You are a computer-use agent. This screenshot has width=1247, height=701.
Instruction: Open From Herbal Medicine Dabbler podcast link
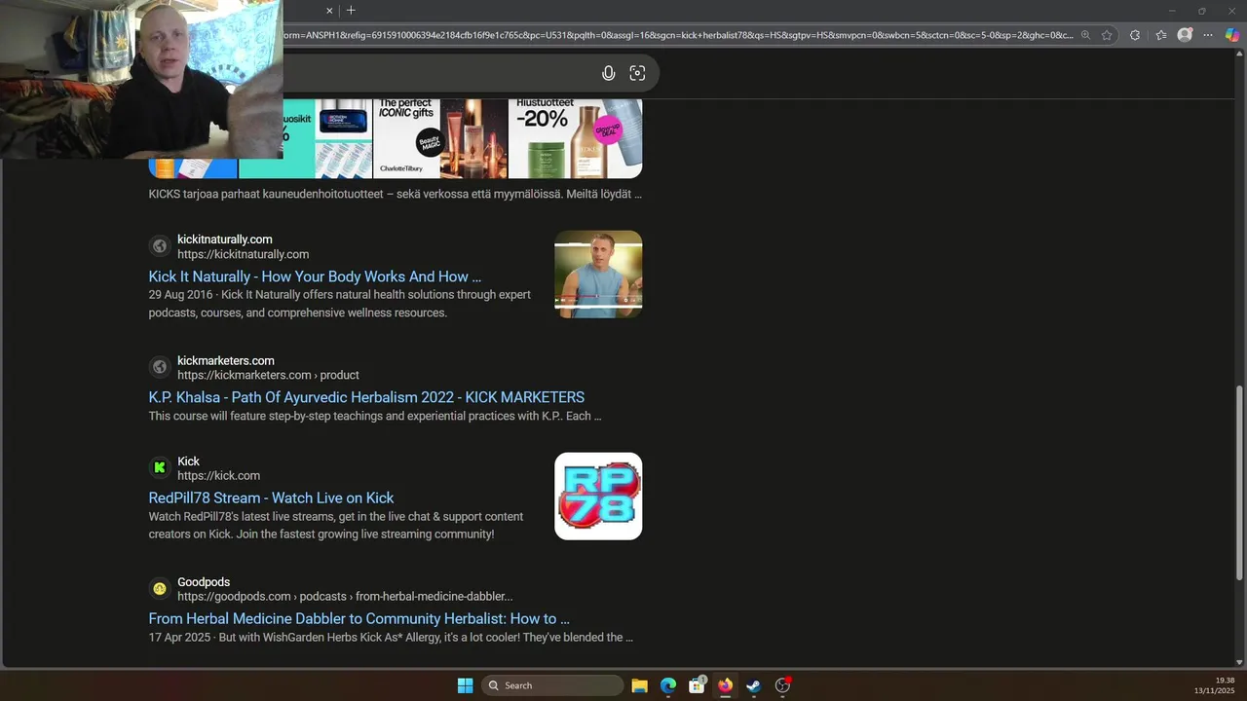coord(359,618)
